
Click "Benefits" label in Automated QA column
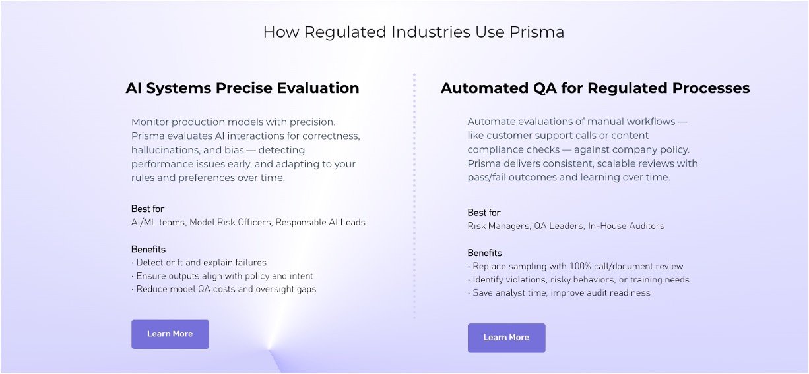pyautogui.click(x=485, y=253)
